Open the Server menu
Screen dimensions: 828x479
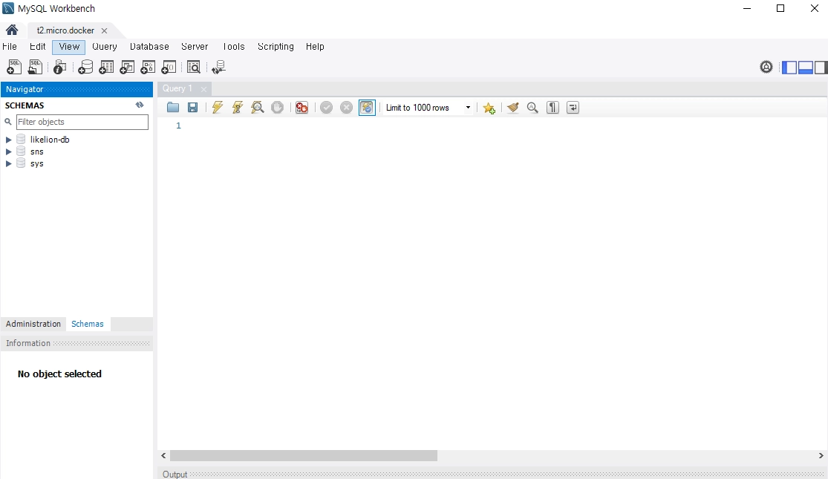click(195, 47)
